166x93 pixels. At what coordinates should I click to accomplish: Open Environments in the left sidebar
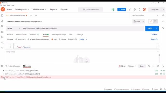pos(2,26)
